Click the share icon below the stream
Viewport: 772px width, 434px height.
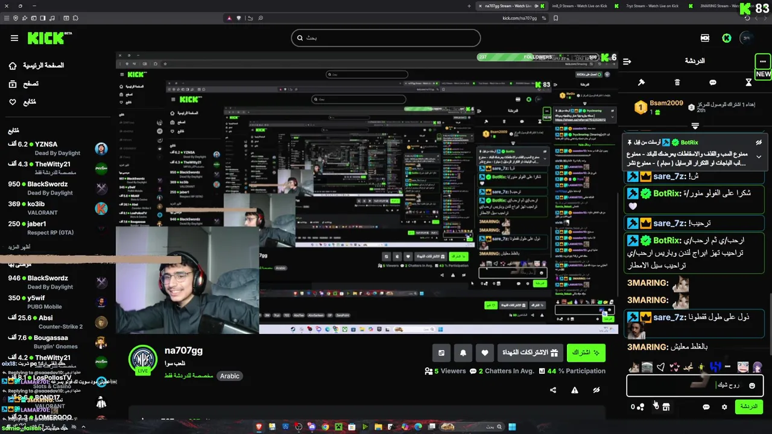pos(553,390)
